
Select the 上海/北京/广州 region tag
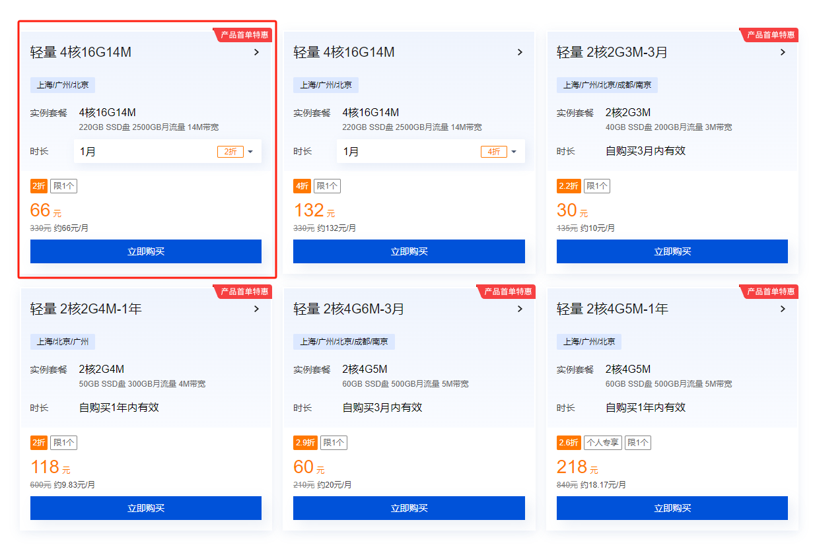point(63,342)
